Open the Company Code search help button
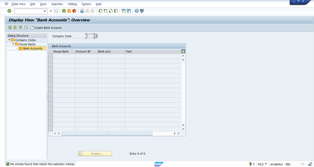The height and width of the screenshot is (167, 314). click(x=96, y=36)
